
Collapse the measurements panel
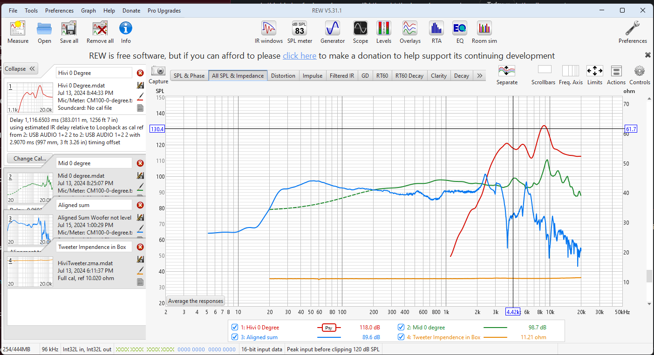[21, 69]
